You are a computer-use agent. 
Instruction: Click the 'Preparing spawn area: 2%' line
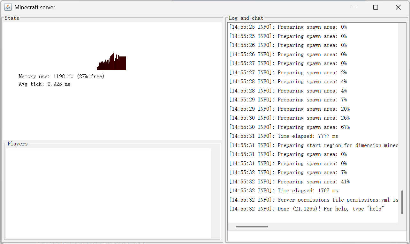pyautogui.click(x=288, y=73)
